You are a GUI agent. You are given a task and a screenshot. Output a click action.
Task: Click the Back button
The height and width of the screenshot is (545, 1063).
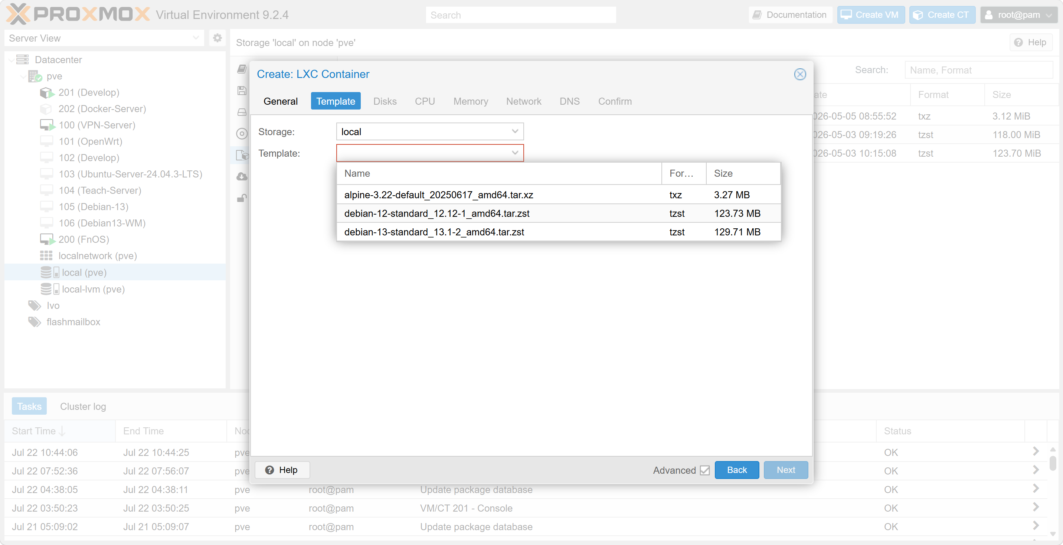coord(737,470)
